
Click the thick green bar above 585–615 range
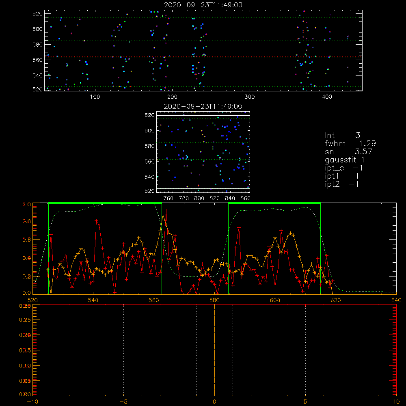click(x=274, y=203)
